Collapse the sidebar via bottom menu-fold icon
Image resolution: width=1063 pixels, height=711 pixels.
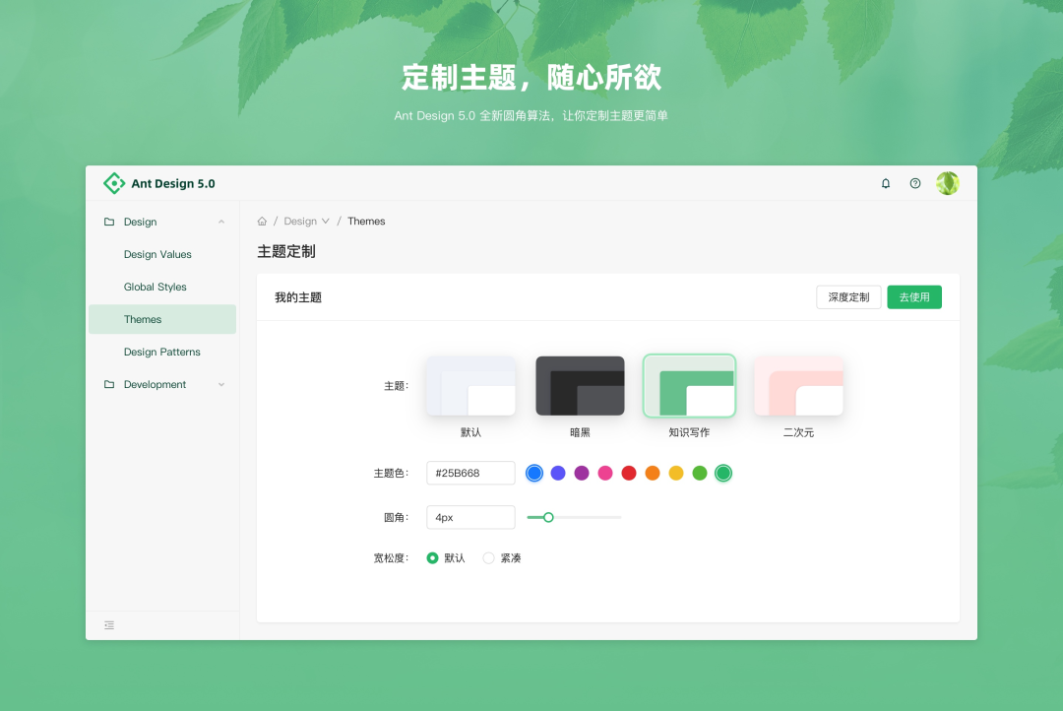pos(109,625)
